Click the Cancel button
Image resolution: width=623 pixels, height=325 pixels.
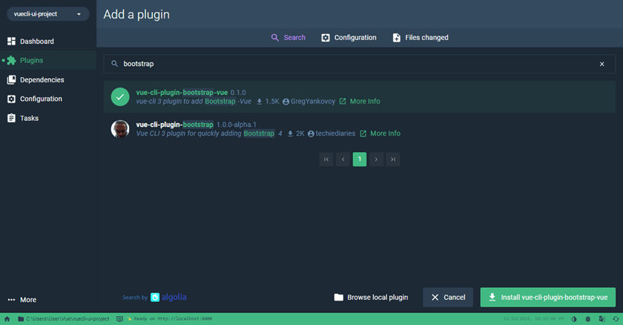(448, 298)
